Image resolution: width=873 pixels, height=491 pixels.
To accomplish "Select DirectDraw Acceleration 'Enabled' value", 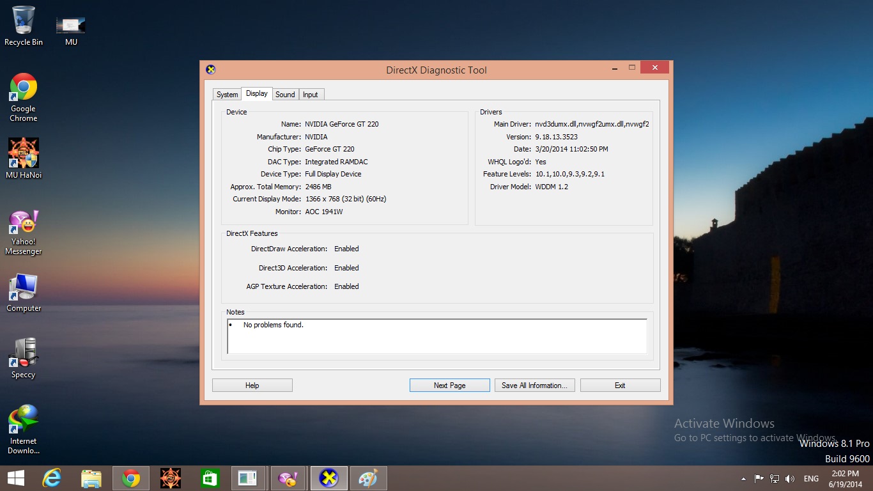I will point(346,249).
